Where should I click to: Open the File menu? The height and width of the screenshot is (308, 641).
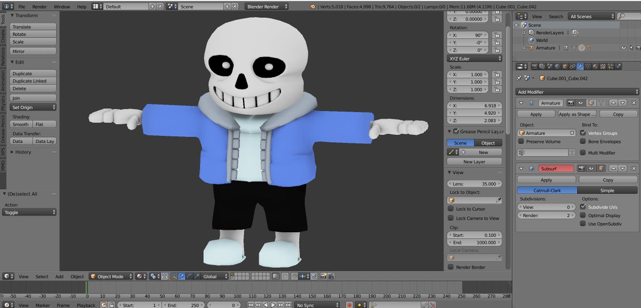21,6
